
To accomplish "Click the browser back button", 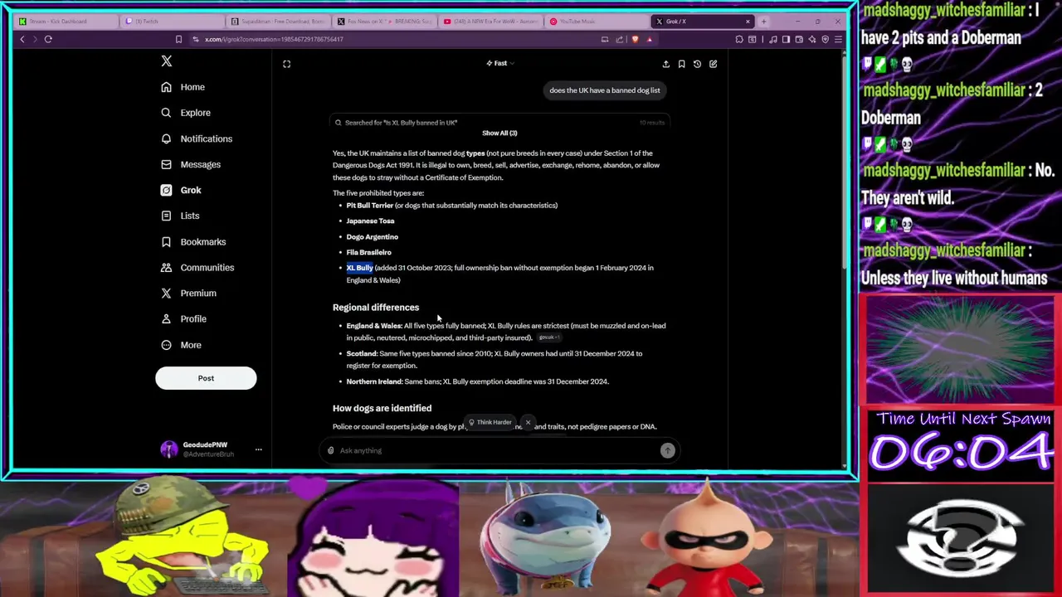I will coord(22,39).
